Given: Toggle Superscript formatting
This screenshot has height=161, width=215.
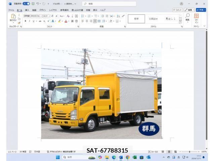Looking at the screenshot, I should point(48,21).
